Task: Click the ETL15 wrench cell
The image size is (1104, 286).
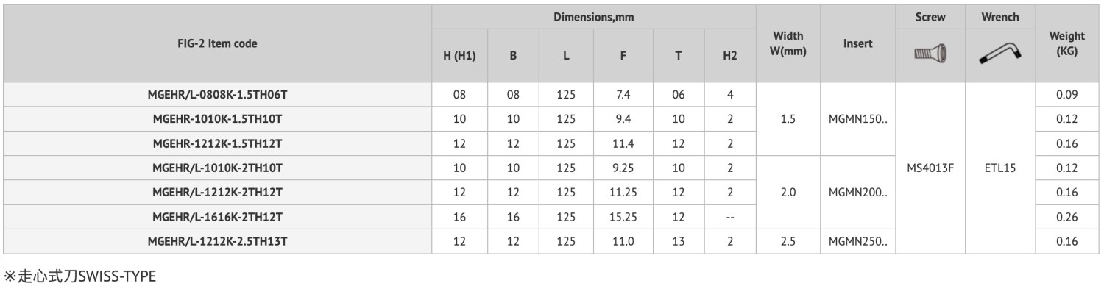Action: 999,168
